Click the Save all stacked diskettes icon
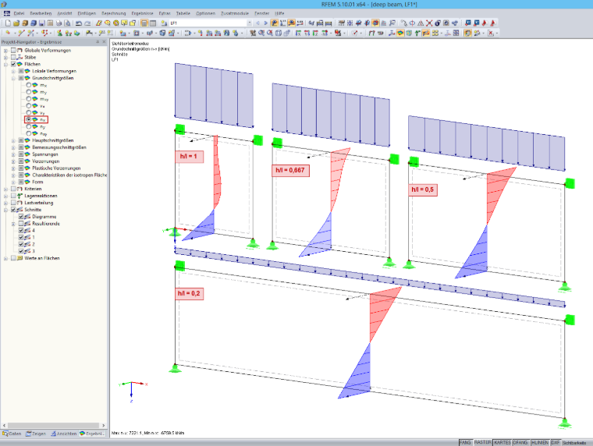593x446 pixels. tap(34, 23)
